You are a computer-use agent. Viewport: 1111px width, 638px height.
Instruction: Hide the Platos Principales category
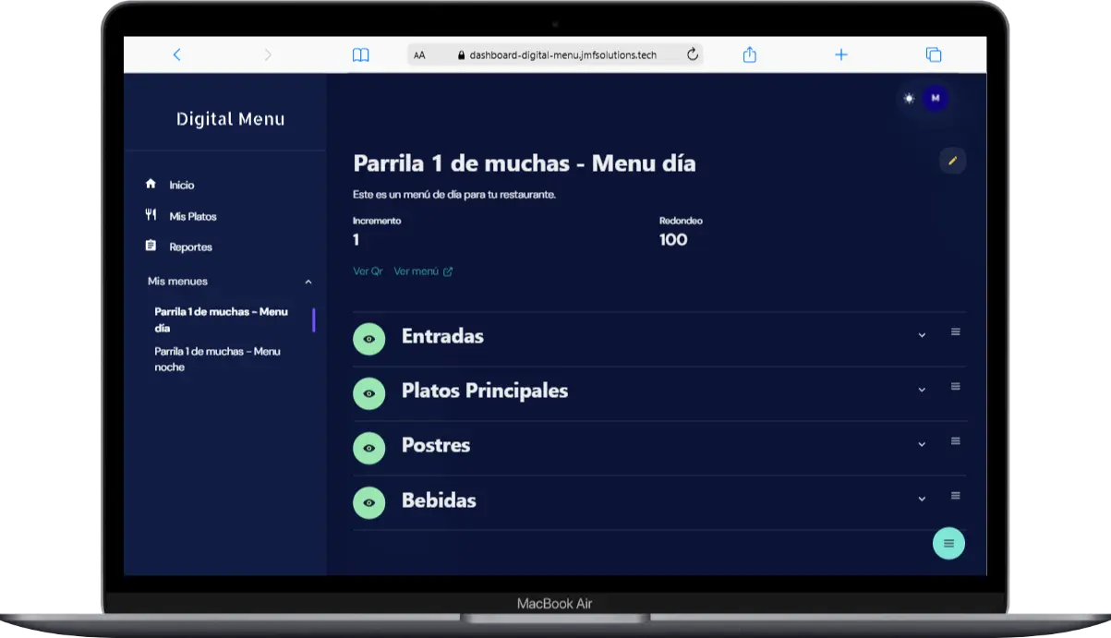click(x=368, y=393)
